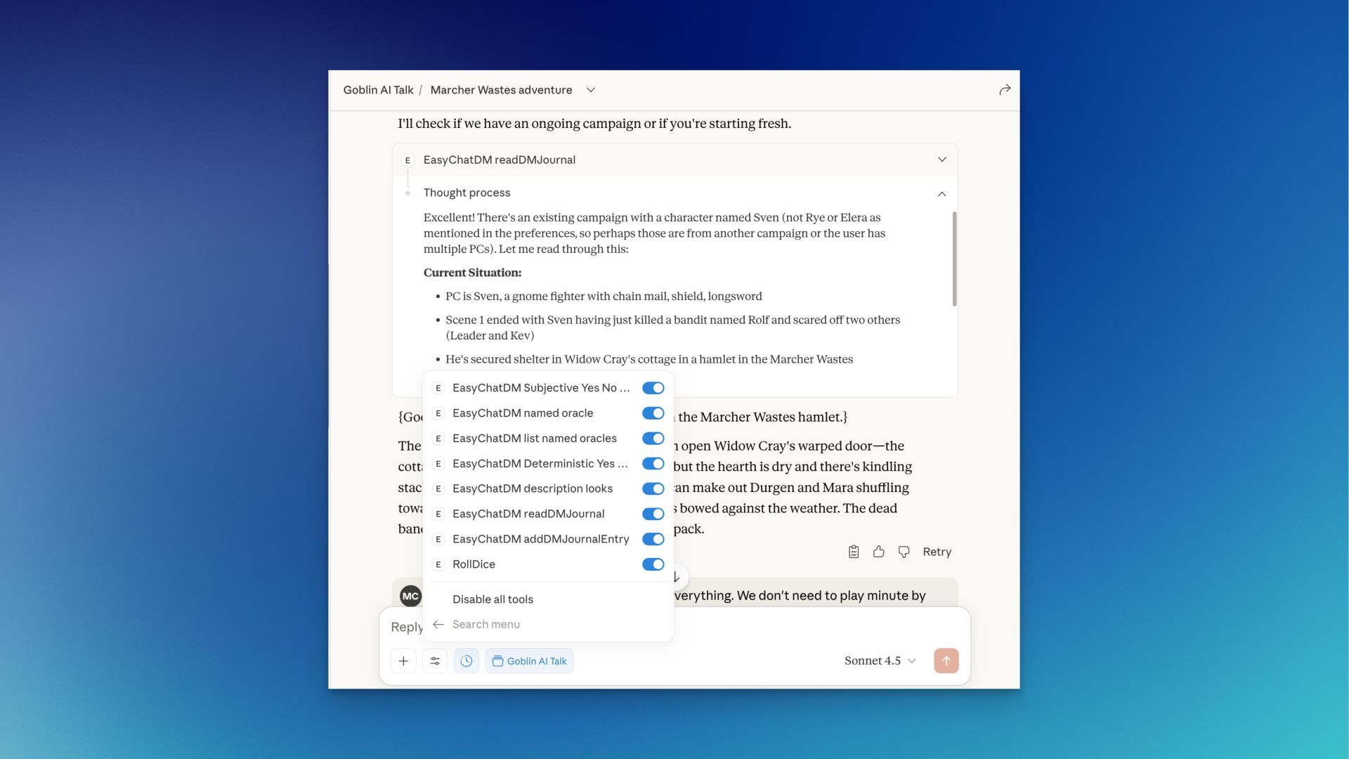Image resolution: width=1349 pixels, height=759 pixels.
Task: Click the share arrow icon at top right
Action: 1005,90
